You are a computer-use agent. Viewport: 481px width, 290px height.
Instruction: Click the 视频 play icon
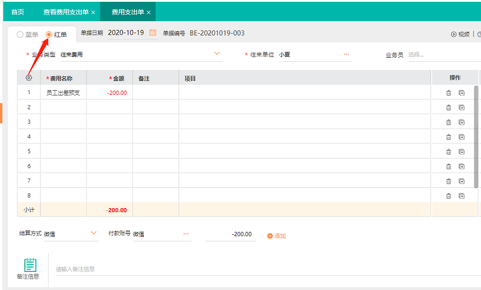pos(454,34)
